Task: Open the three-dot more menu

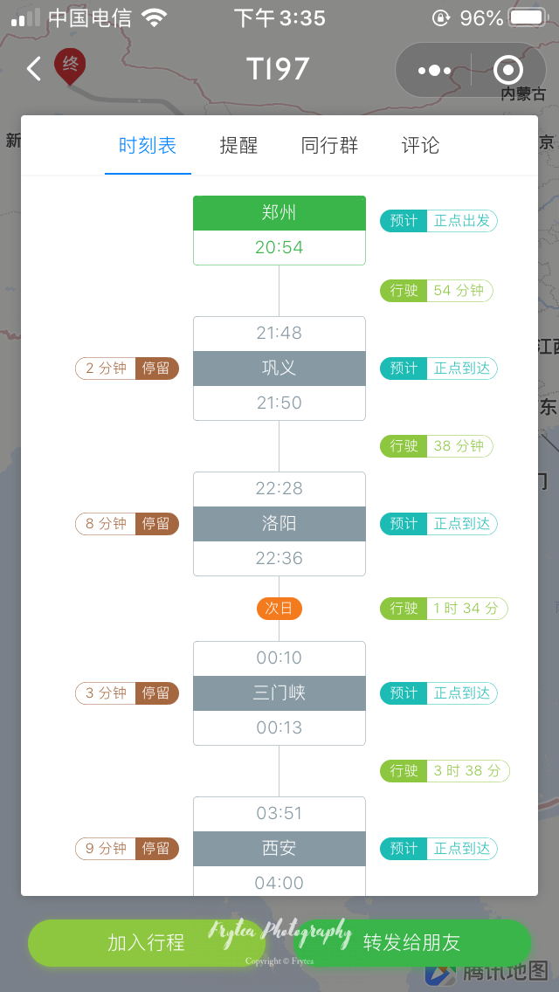Action: click(x=434, y=70)
